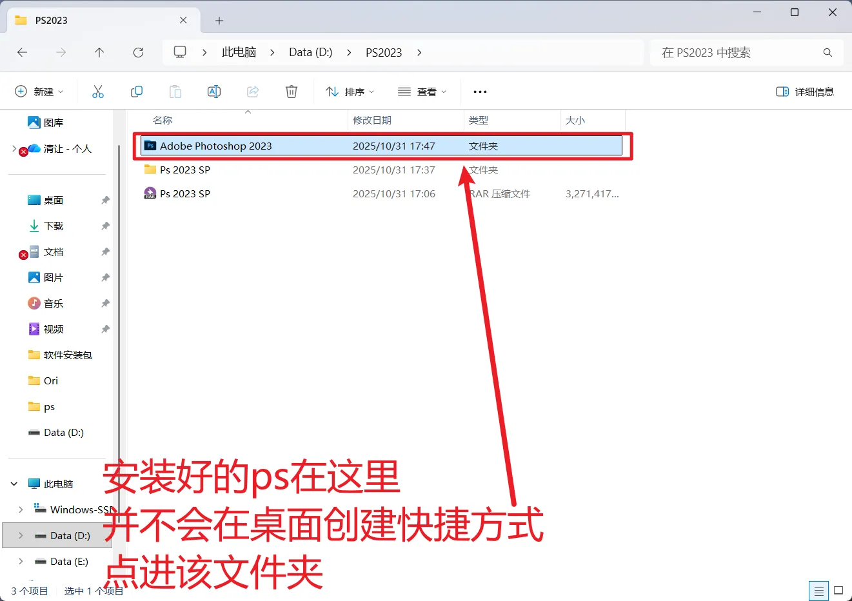Unpin Music (音乐) via pin icon
Viewport: 852px width, 601px height.
105,303
